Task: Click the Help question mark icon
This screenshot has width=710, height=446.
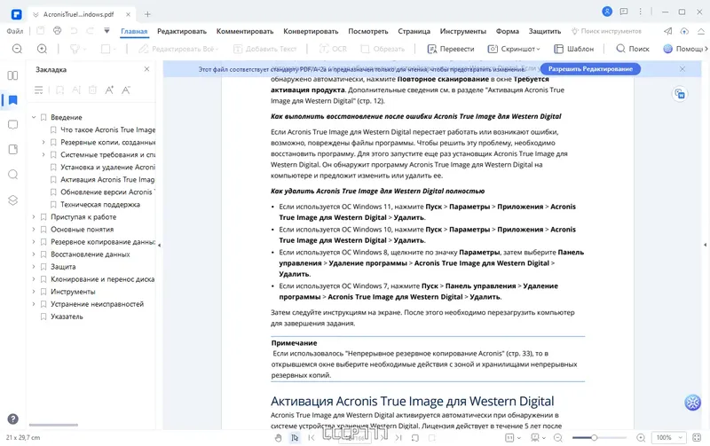Action: 12,419
